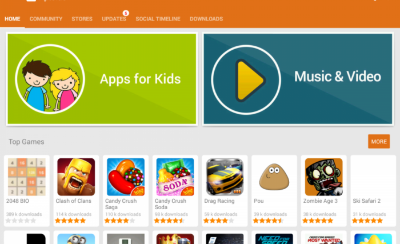The height and width of the screenshot is (244, 400).
Task: Open the Ski Safari 2 app card
Action: 373,191
